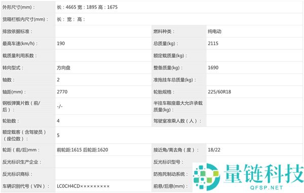
Task: Select the top speed value 190
Action: (x=61, y=44)
